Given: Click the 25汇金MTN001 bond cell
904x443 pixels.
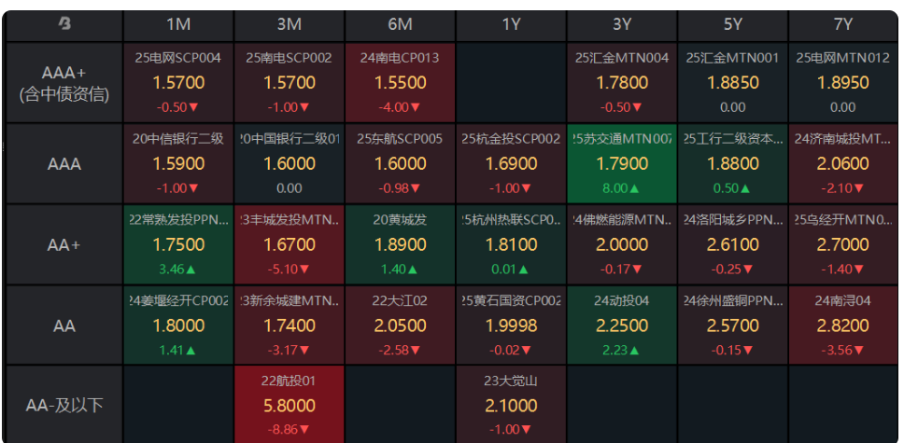Looking at the screenshot, I should coord(732,82).
